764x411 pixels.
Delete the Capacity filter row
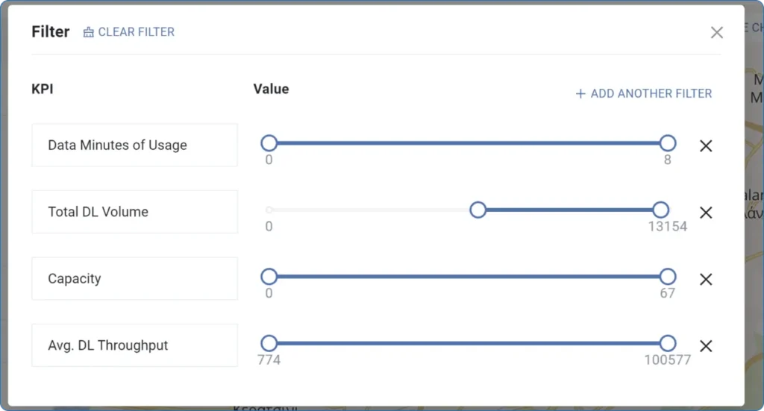coord(706,279)
